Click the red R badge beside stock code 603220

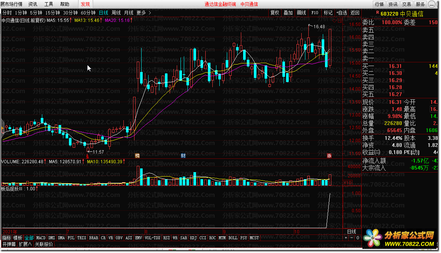[x=377, y=12]
